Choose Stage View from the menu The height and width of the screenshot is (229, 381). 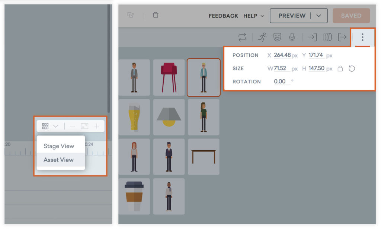click(x=59, y=146)
